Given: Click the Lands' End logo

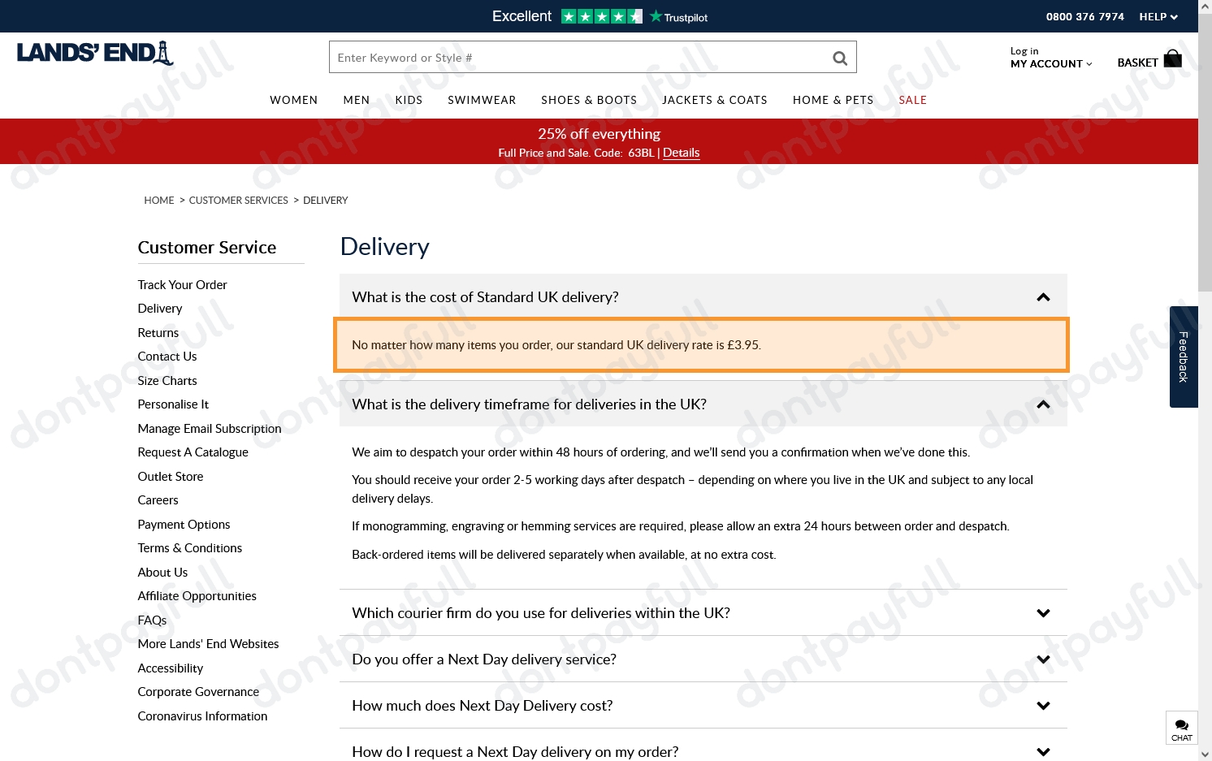Looking at the screenshot, I should click(95, 54).
